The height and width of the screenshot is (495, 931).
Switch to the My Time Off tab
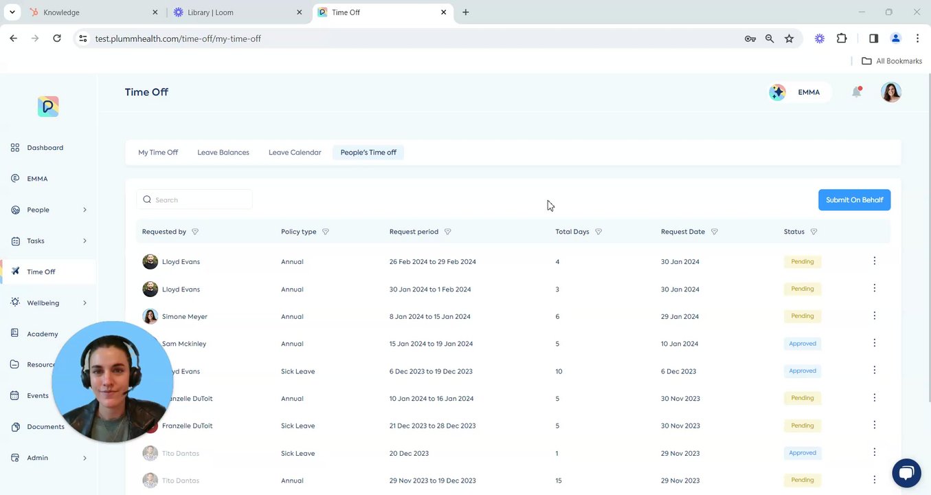coord(158,153)
